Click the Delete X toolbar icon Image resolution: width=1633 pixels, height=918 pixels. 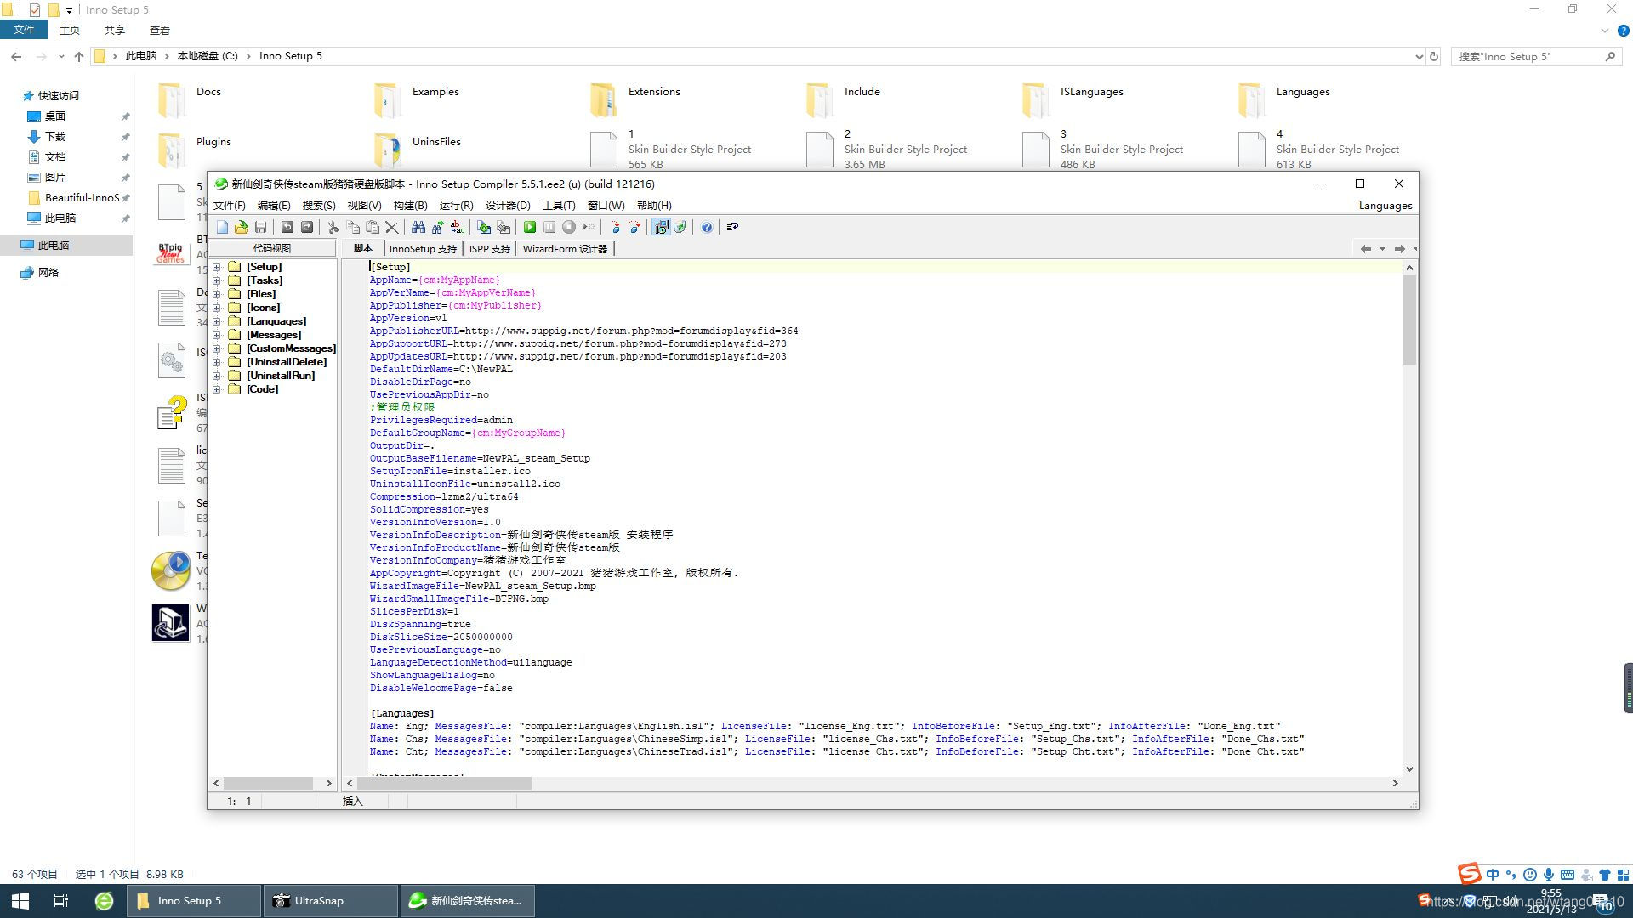[x=391, y=227]
